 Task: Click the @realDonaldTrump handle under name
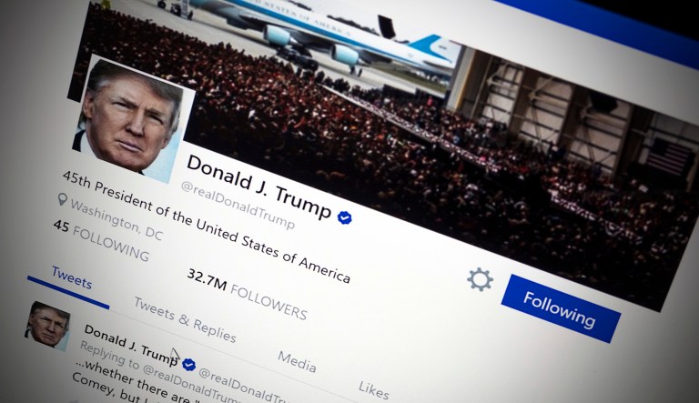(238, 206)
